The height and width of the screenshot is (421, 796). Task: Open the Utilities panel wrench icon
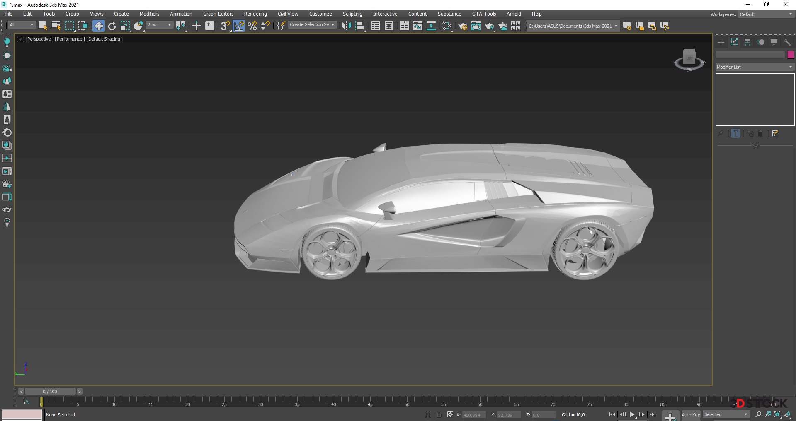[x=787, y=42]
